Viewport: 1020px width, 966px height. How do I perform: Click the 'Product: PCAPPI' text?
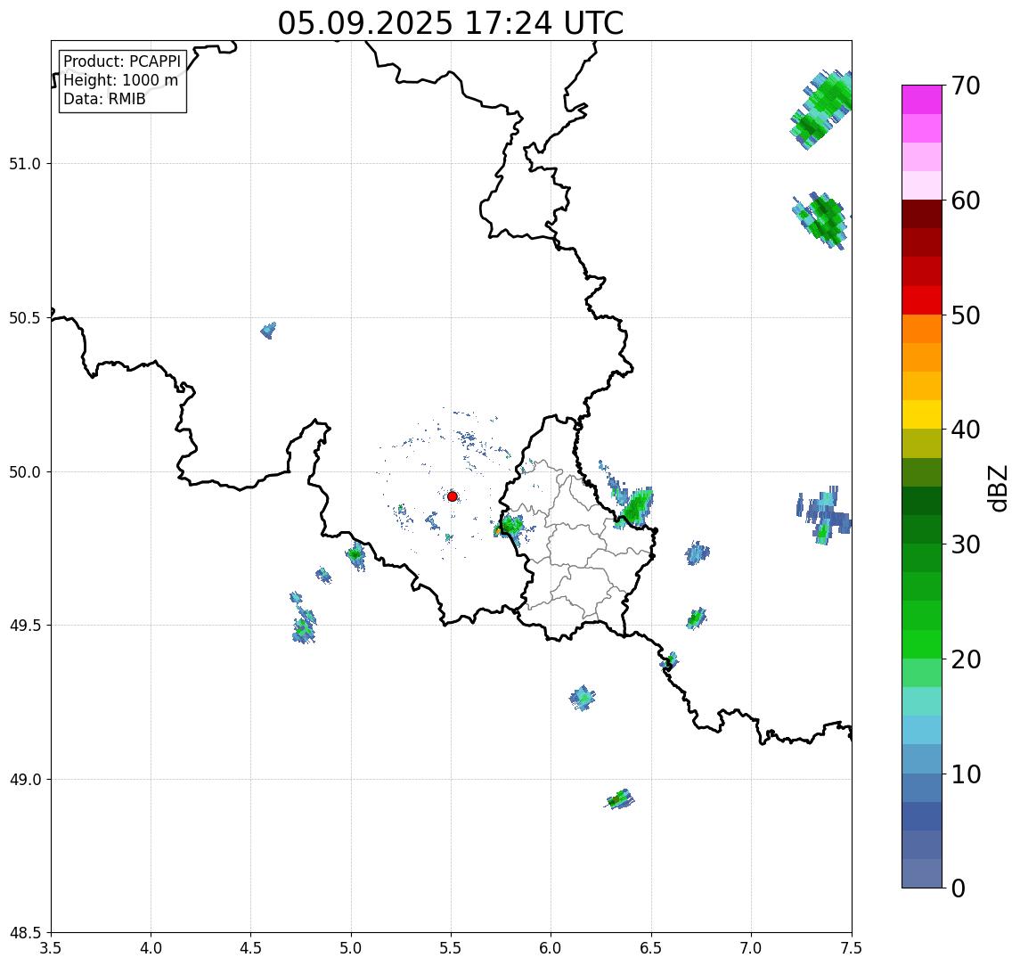click(x=122, y=61)
